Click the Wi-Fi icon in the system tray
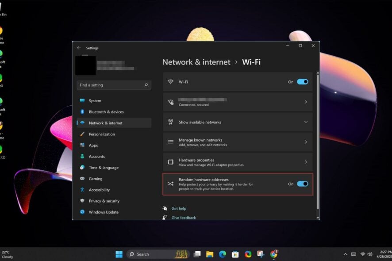 [x=363, y=254]
